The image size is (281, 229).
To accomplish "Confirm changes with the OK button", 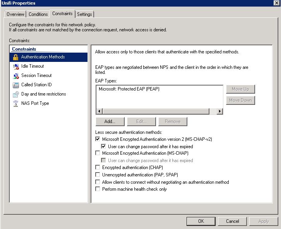I will tap(201, 221).
